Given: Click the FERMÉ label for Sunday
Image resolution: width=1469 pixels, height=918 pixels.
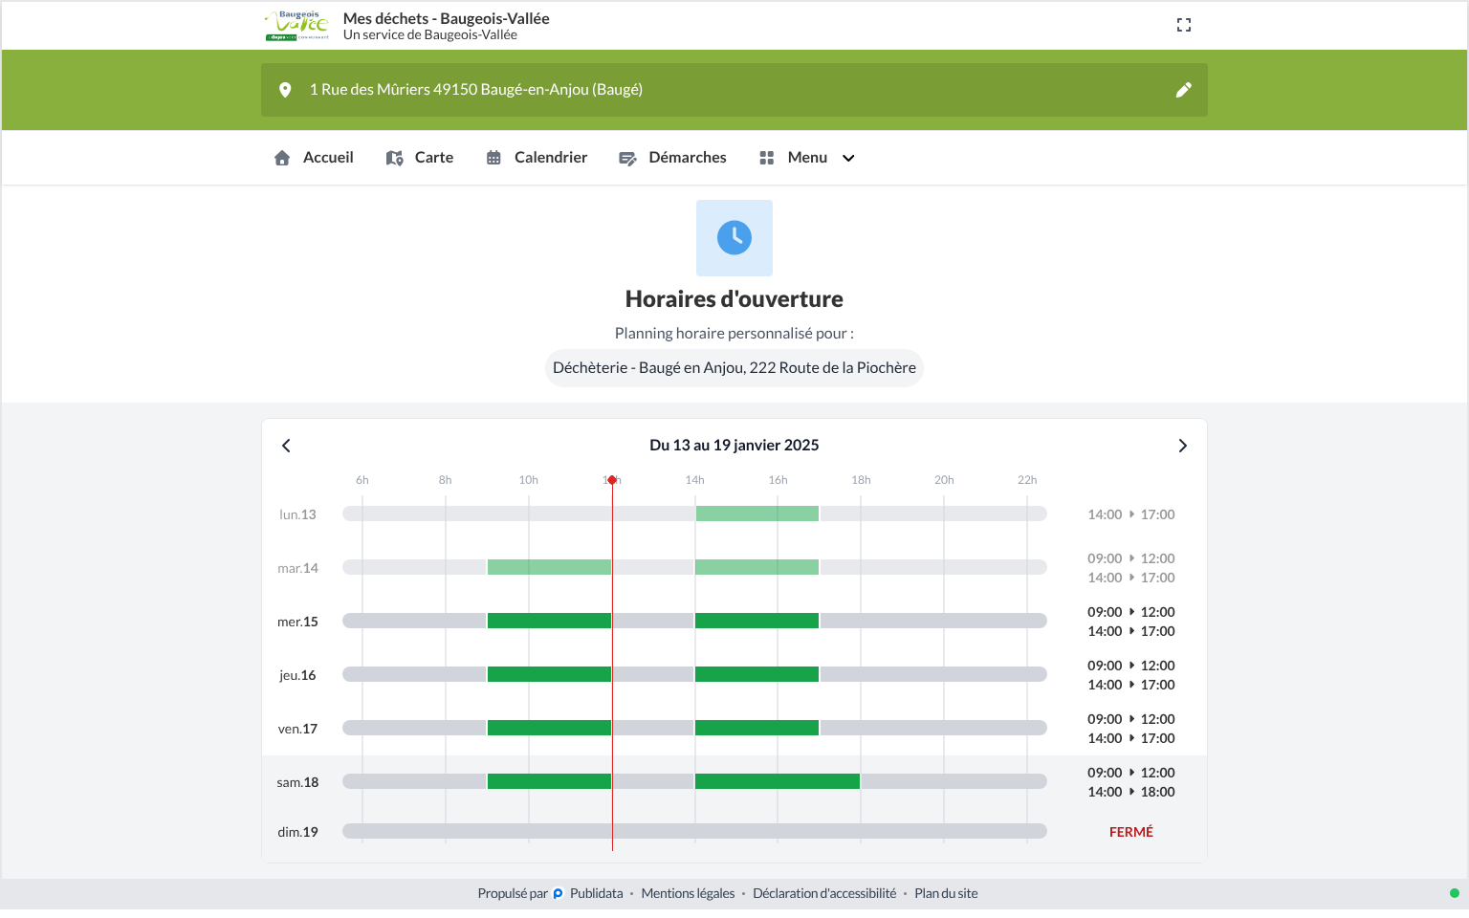Looking at the screenshot, I should click(1131, 832).
